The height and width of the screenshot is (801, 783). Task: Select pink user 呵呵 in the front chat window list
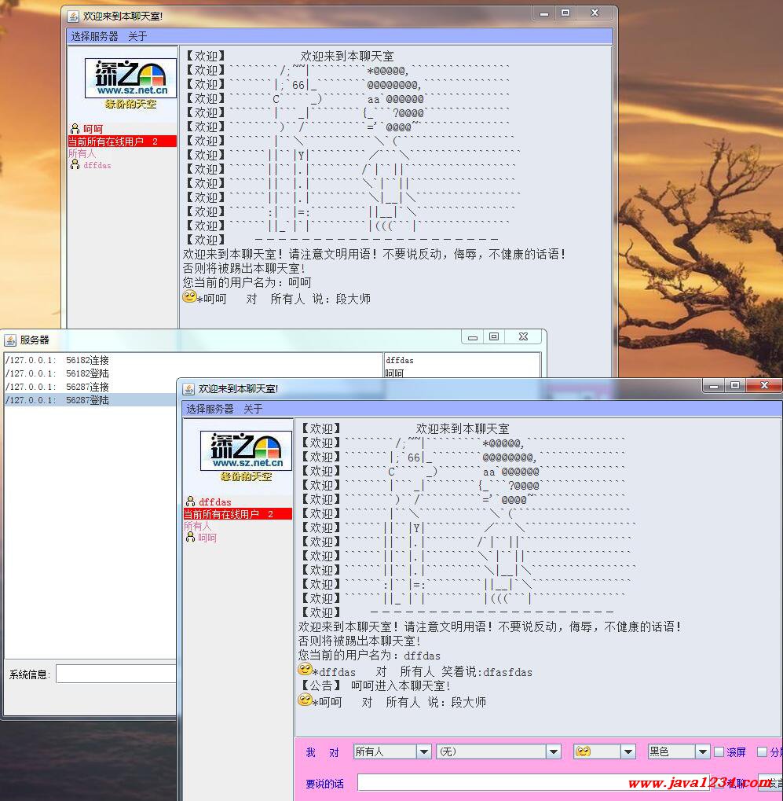(207, 538)
